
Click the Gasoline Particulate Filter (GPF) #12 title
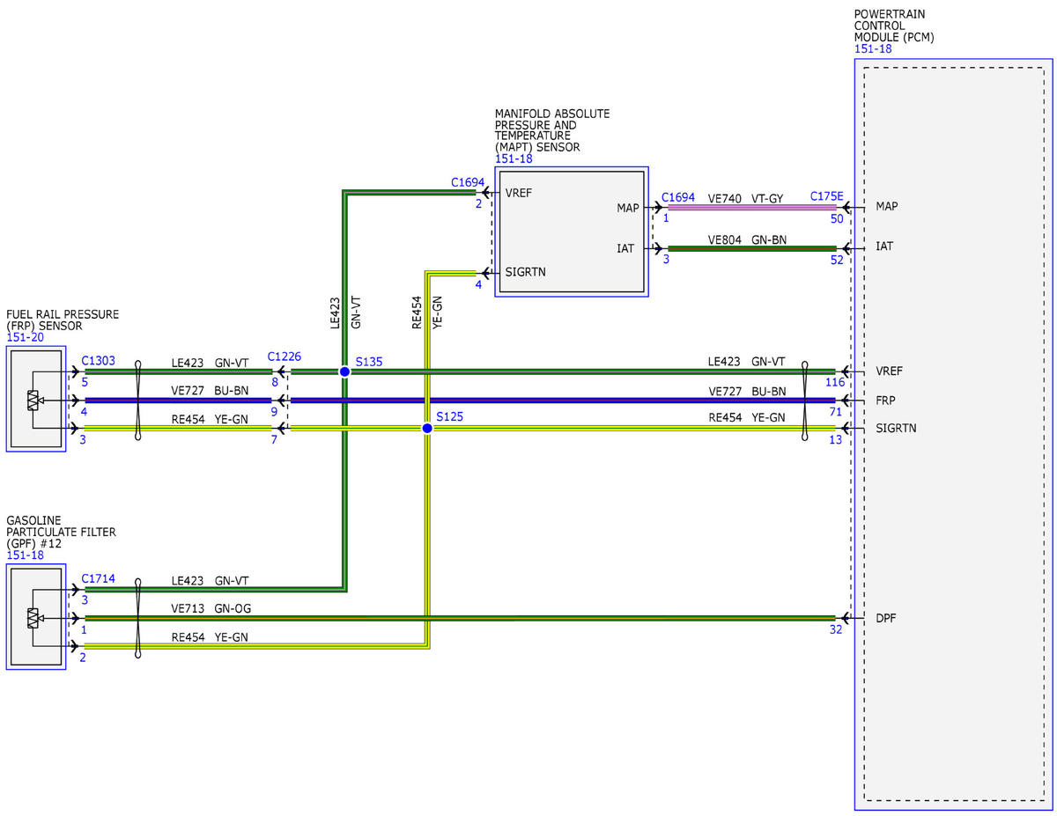pos(61,532)
